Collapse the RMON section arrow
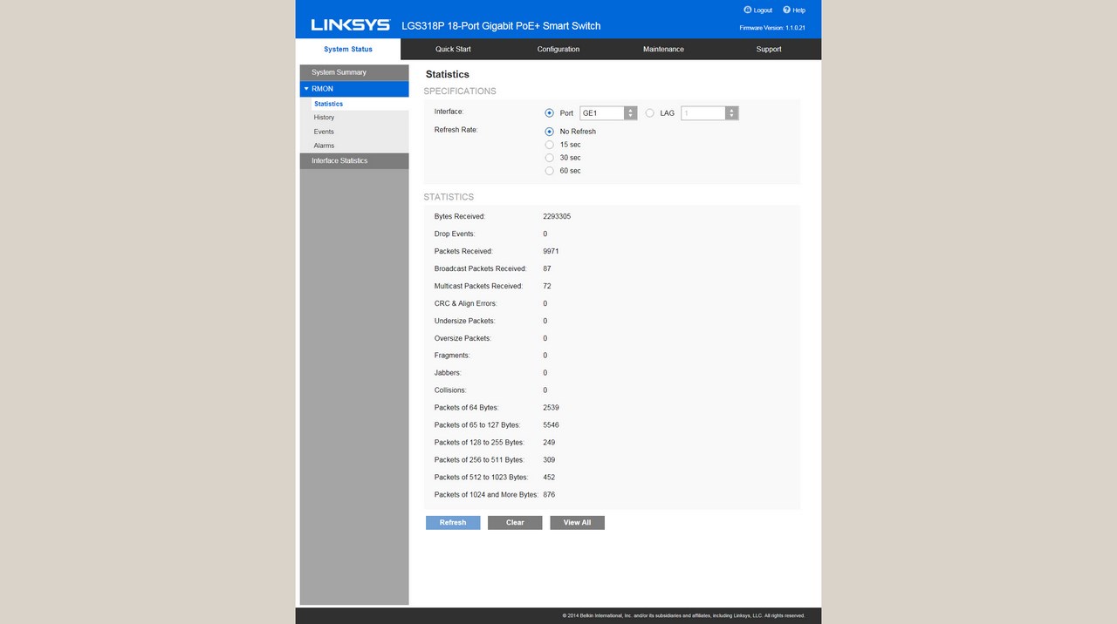Viewport: 1117px width, 624px height. (306, 89)
